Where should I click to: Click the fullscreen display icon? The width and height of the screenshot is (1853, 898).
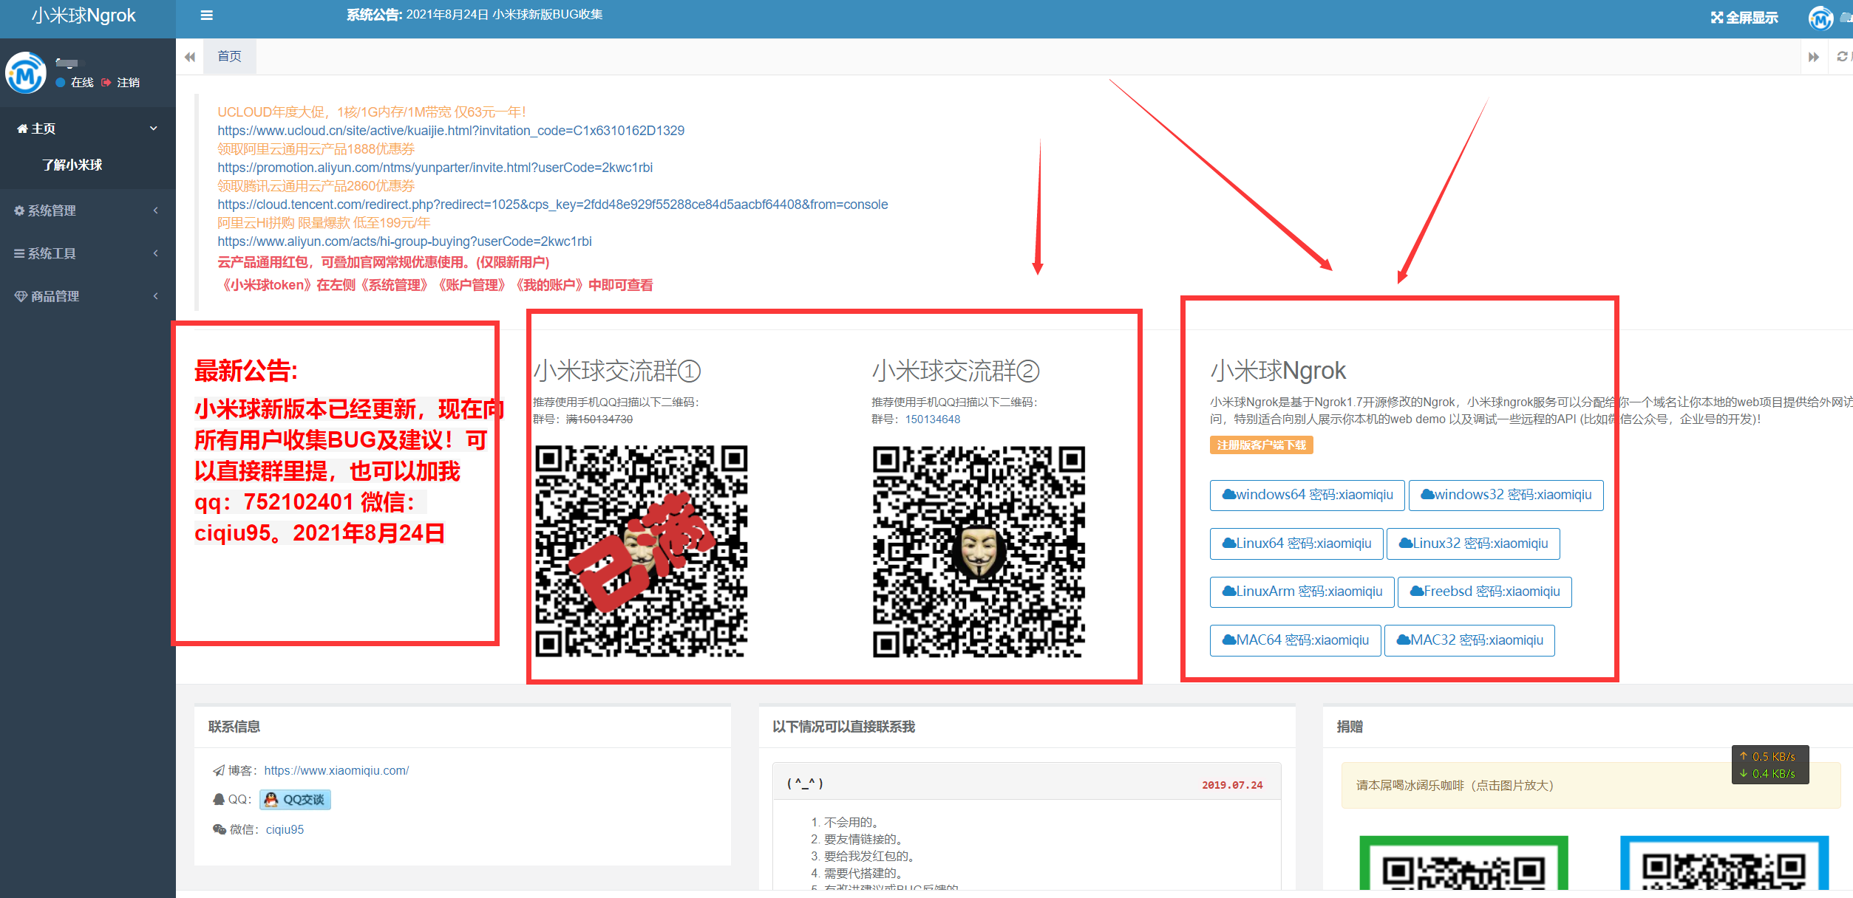tap(1716, 17)
